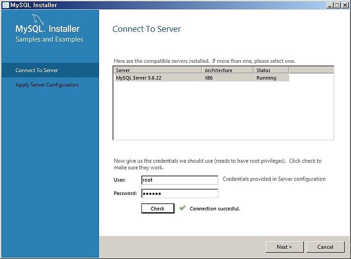Viewport: 351px width, 259px height.
Task: Click the Running status cell
Action: pos(266,78)
